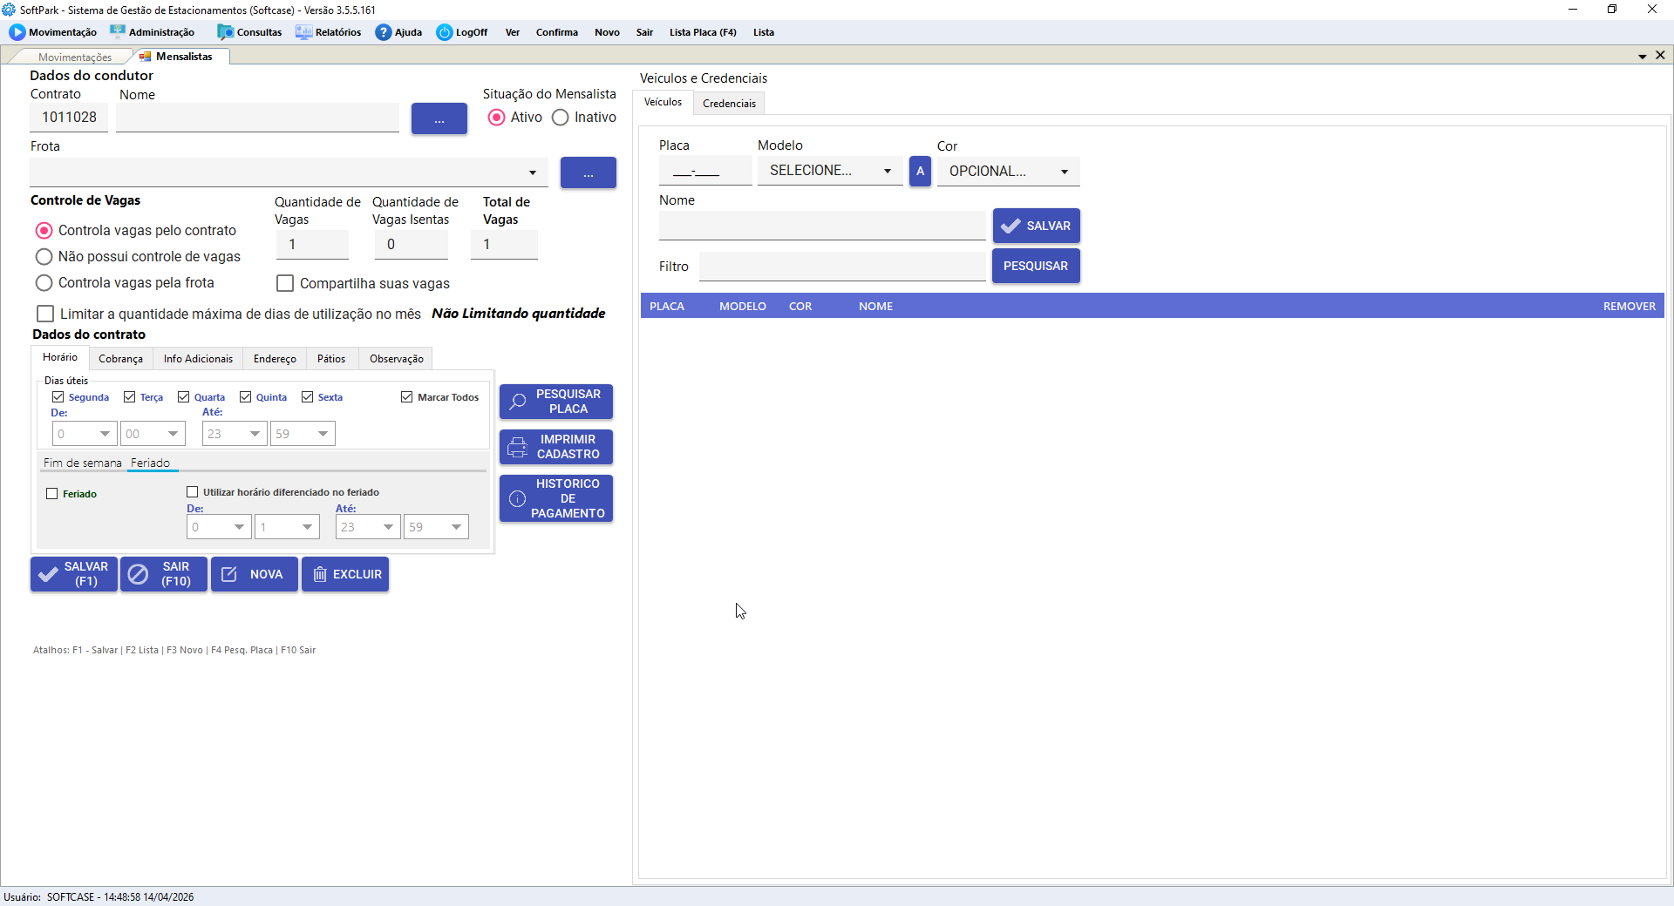Uncheck the Sexta checkbox

pos(308,397)
